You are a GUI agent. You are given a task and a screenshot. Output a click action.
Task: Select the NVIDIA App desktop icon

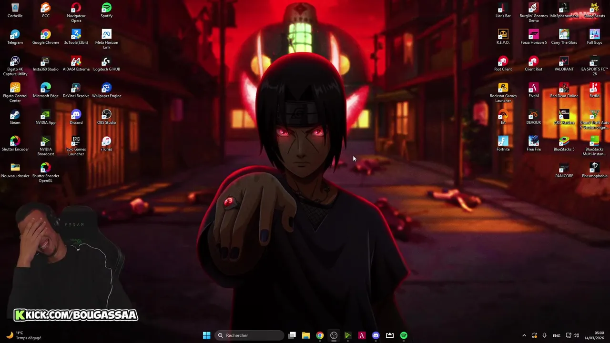[46, 117]
